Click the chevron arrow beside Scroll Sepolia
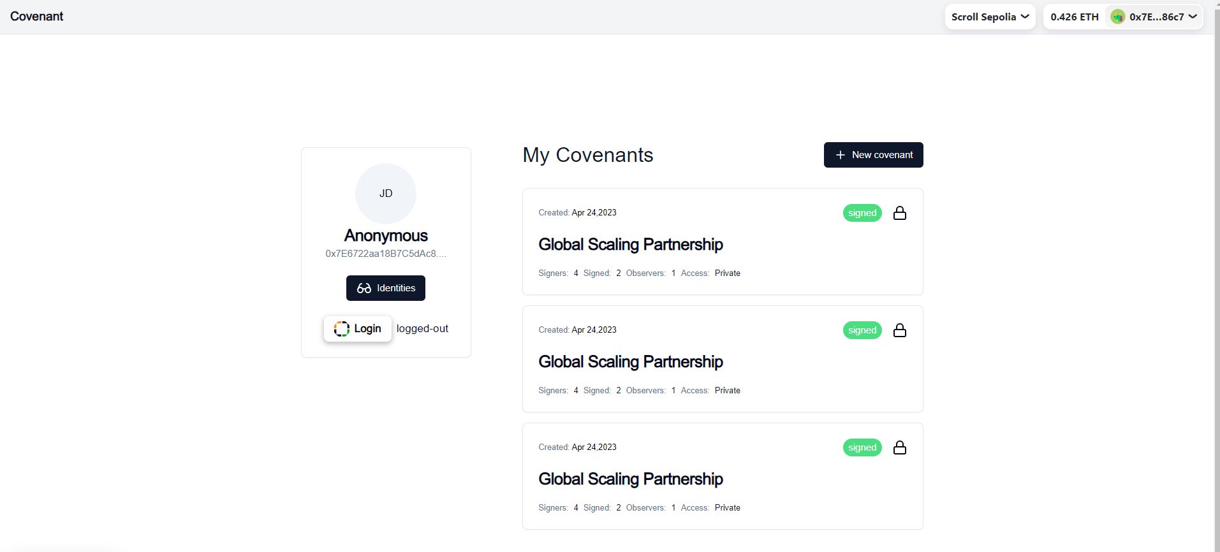1220x552 pixels. coord(1025,17)
